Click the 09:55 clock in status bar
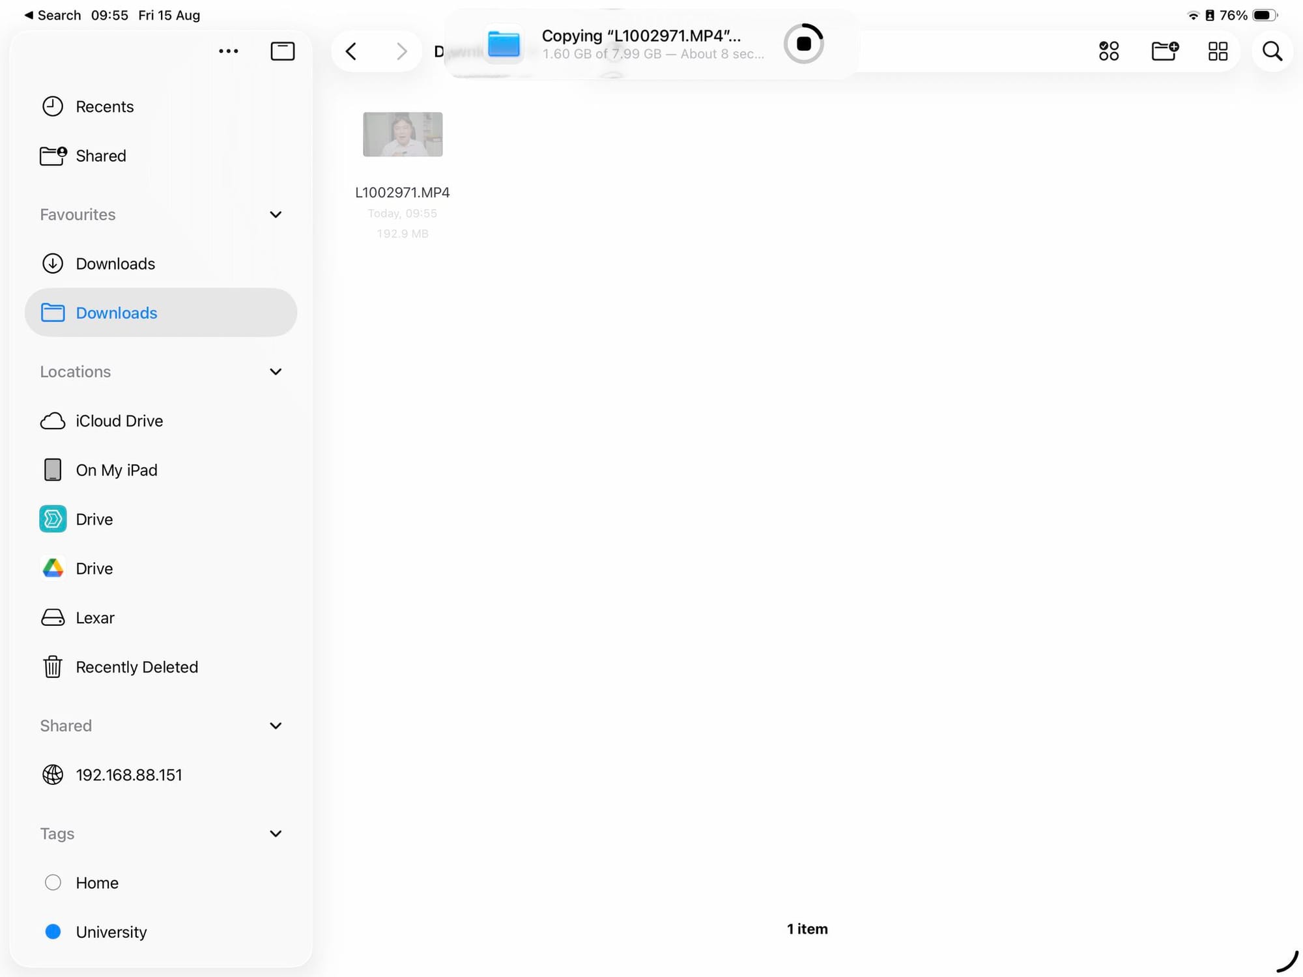This screenshot has width=1303, height=977. tap(109, 15)
